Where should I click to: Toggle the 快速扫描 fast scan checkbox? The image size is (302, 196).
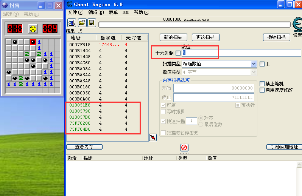point(163,121)
